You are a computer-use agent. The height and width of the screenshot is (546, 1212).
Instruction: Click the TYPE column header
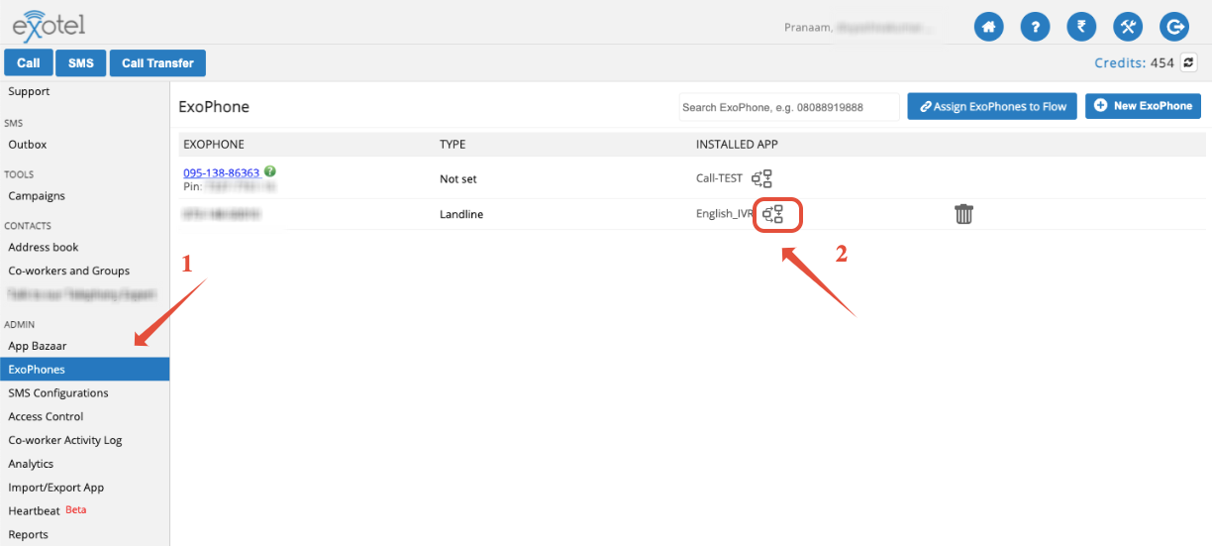point(453,145)
